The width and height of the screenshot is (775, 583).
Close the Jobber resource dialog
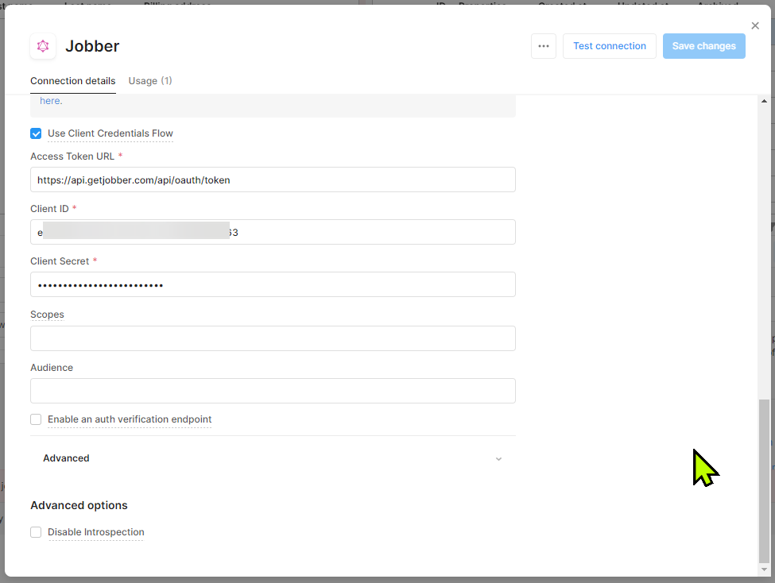click(755, 25)
